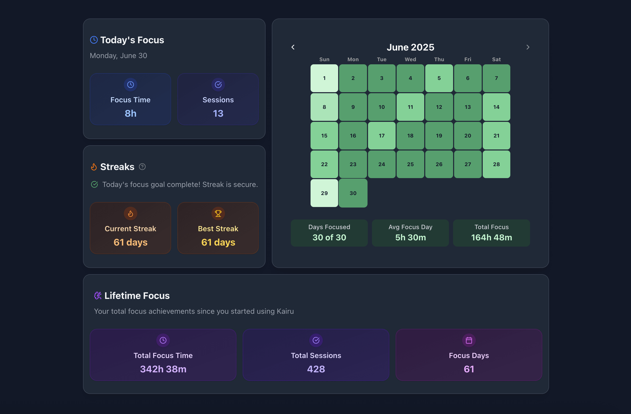Click the June 2025 month title
631x414 pixels.
pyautogui.click(x=410, y=47)
